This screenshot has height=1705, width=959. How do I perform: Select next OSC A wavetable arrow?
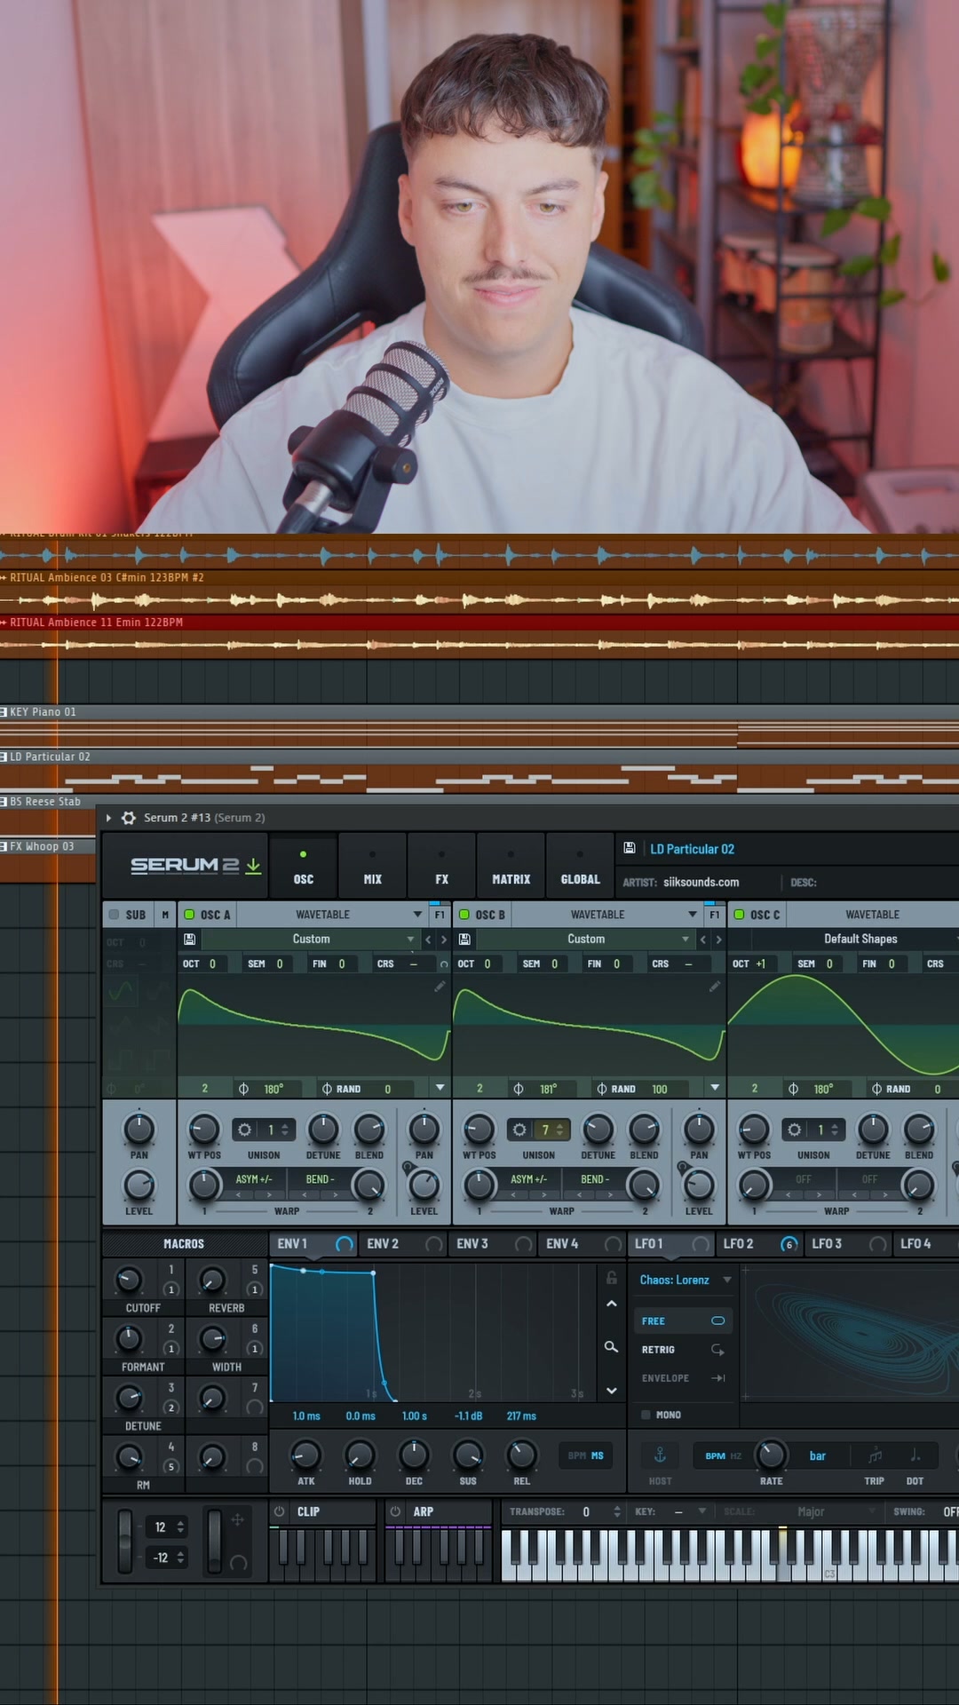pyautogui.click(x=443, y=939)
